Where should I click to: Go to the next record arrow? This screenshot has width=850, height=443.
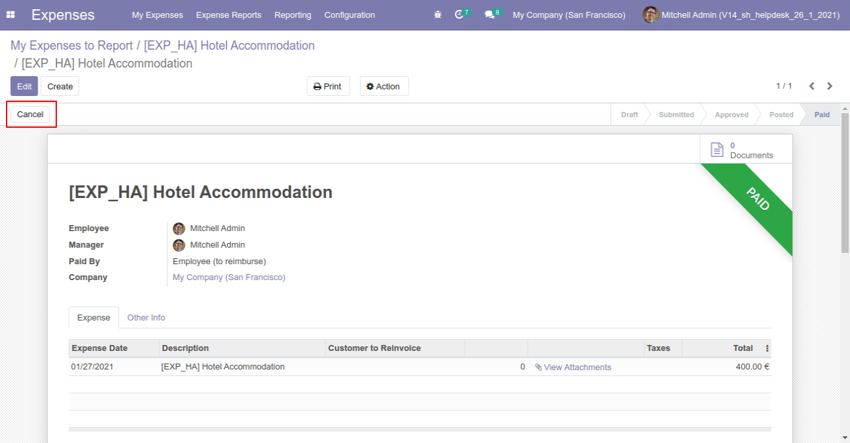click(x=829, y=86)
